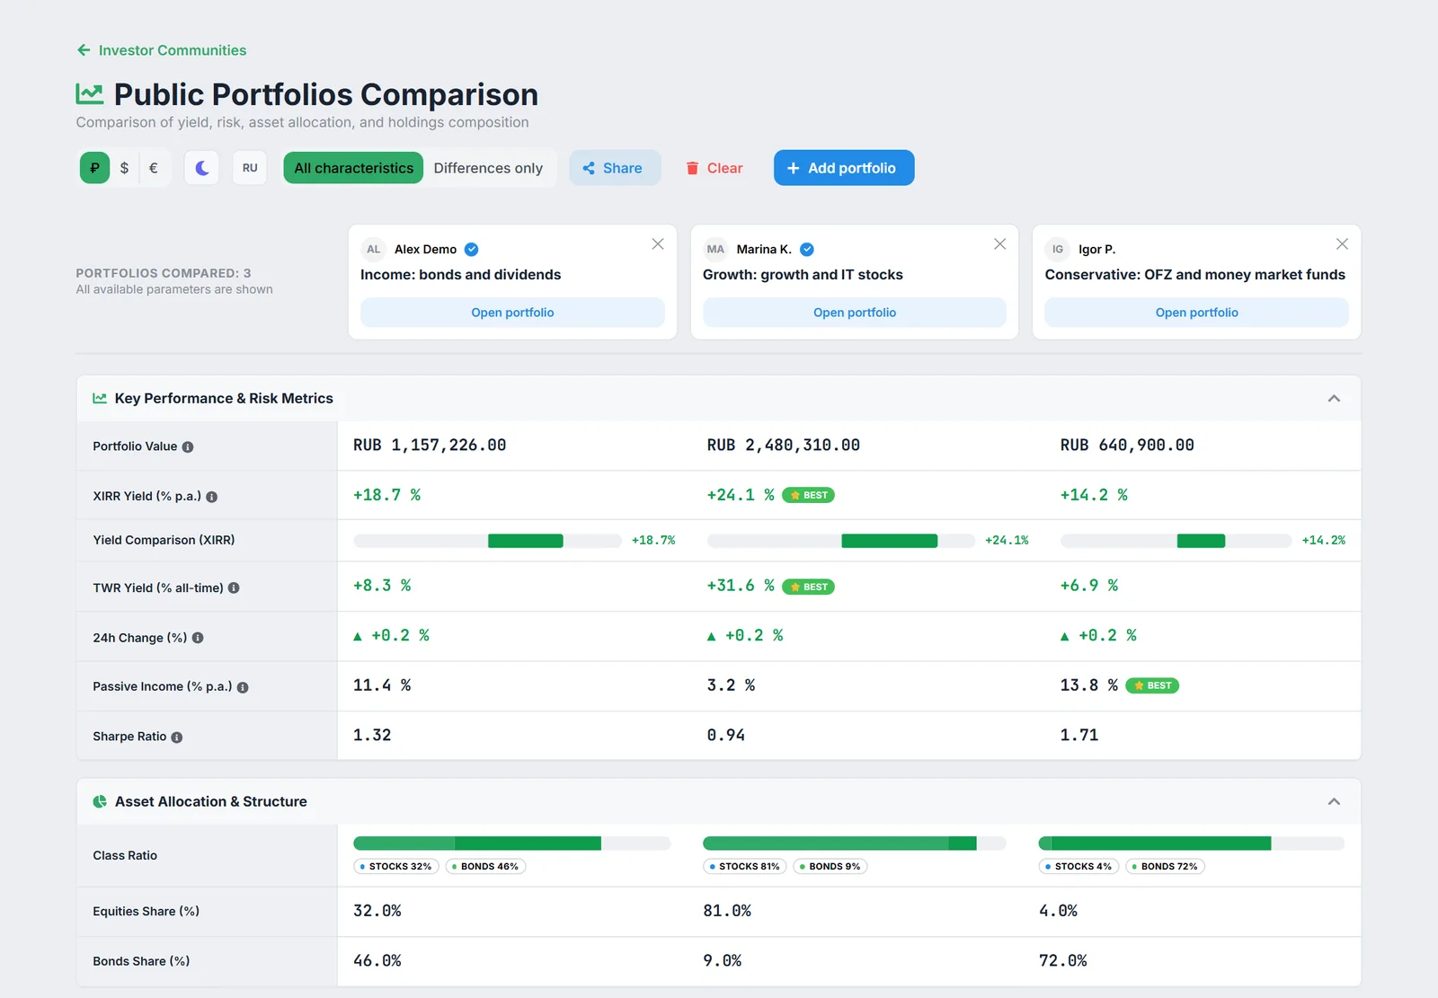The height and width of the screenshot is (998, 1438).
Task: Click IG avatar on Igor P. card
Action: tap(1058, 250)
